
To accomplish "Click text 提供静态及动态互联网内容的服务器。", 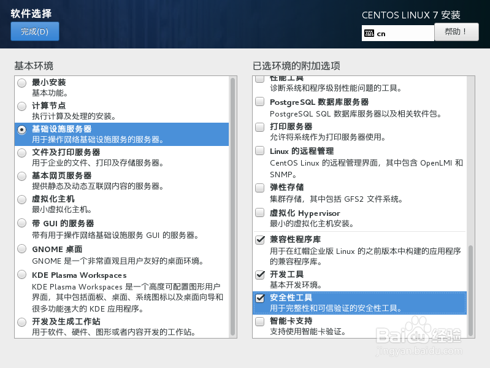I will 98,186.
